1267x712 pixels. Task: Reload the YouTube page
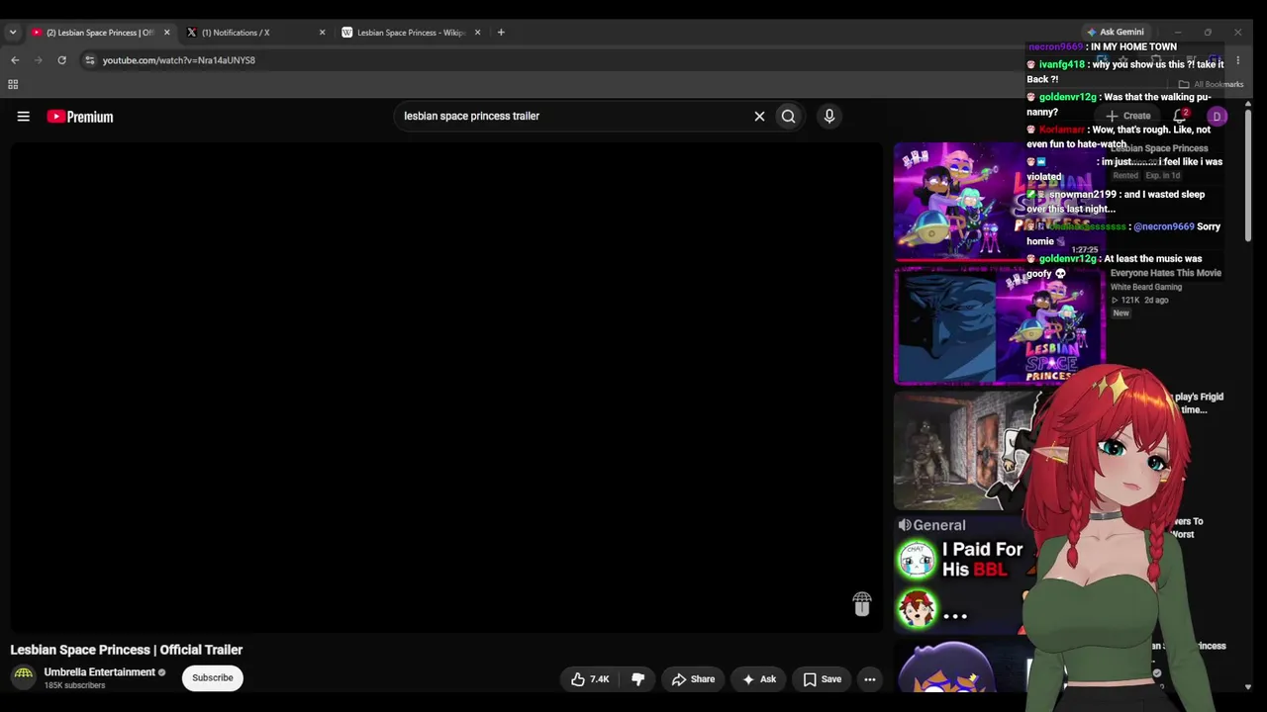61,60
